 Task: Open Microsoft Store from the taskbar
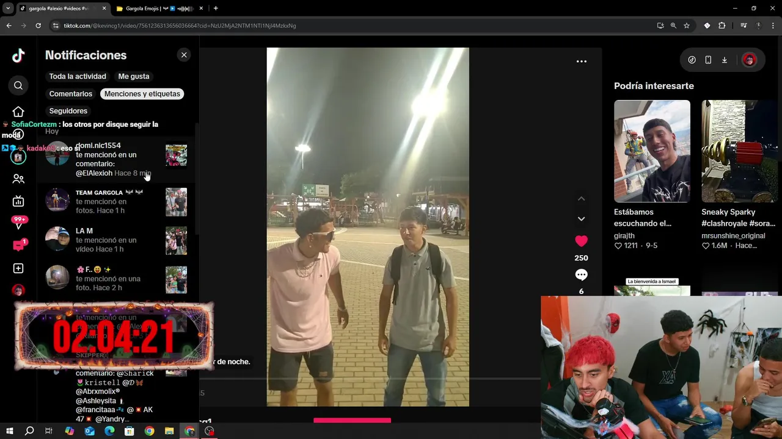click(130, 431)
